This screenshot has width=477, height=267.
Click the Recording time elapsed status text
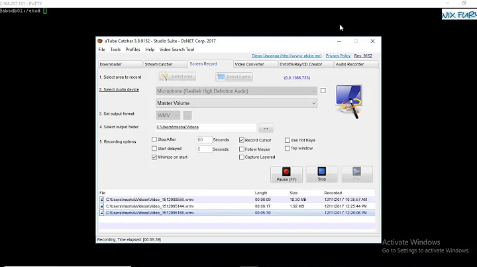coord(129,240)
